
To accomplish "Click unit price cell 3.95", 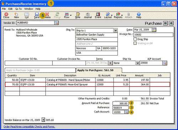I will pos(121,80).
